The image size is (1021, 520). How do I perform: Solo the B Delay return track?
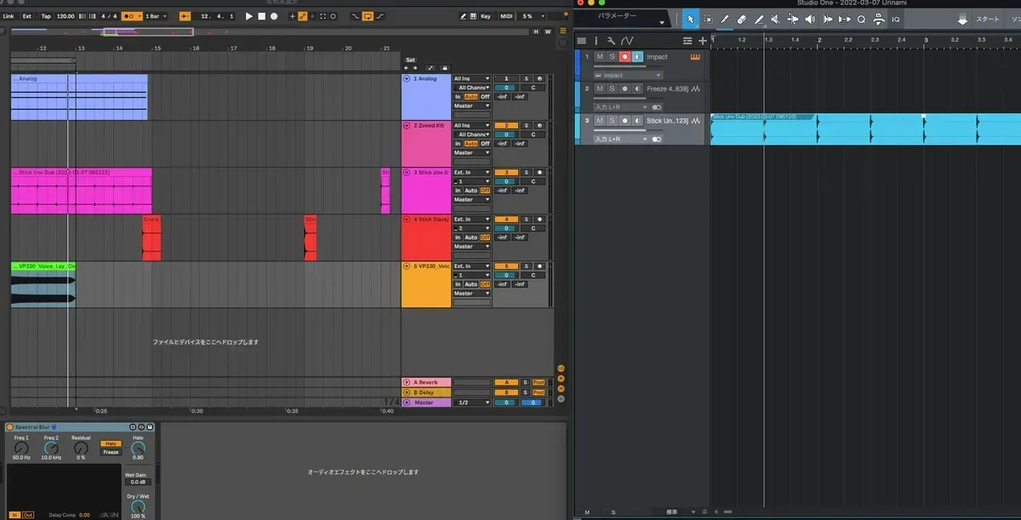[526, 392]
